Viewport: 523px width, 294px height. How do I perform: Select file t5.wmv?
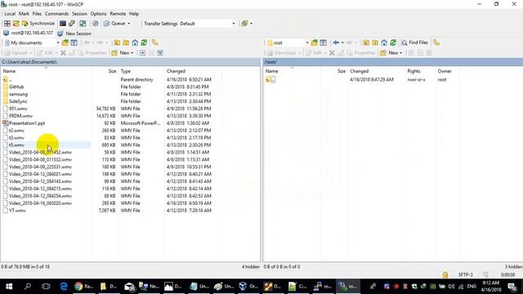pyautogui.click(x=16, y=145)
